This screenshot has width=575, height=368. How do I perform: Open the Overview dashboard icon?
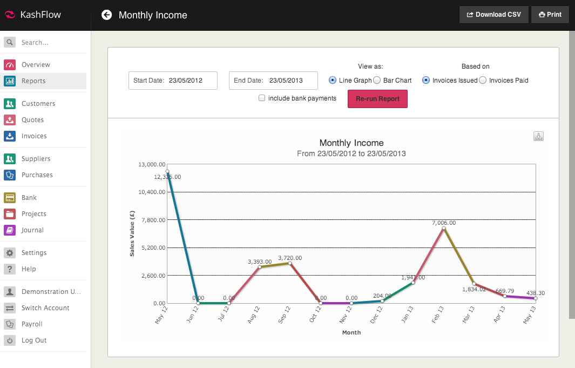coord(10,65)
